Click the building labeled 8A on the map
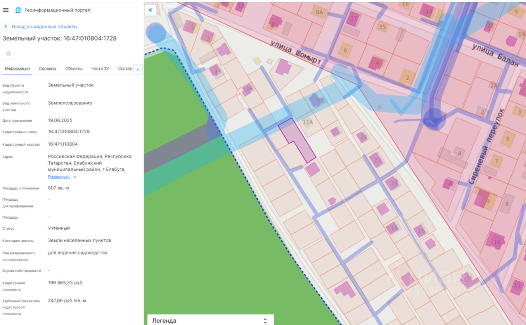Screen dimensions: 526x325 (319, 11)
